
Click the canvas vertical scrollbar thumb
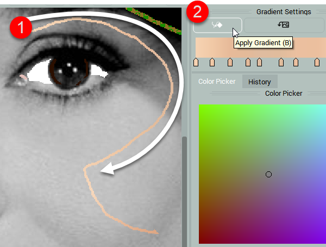pos(184,192)
